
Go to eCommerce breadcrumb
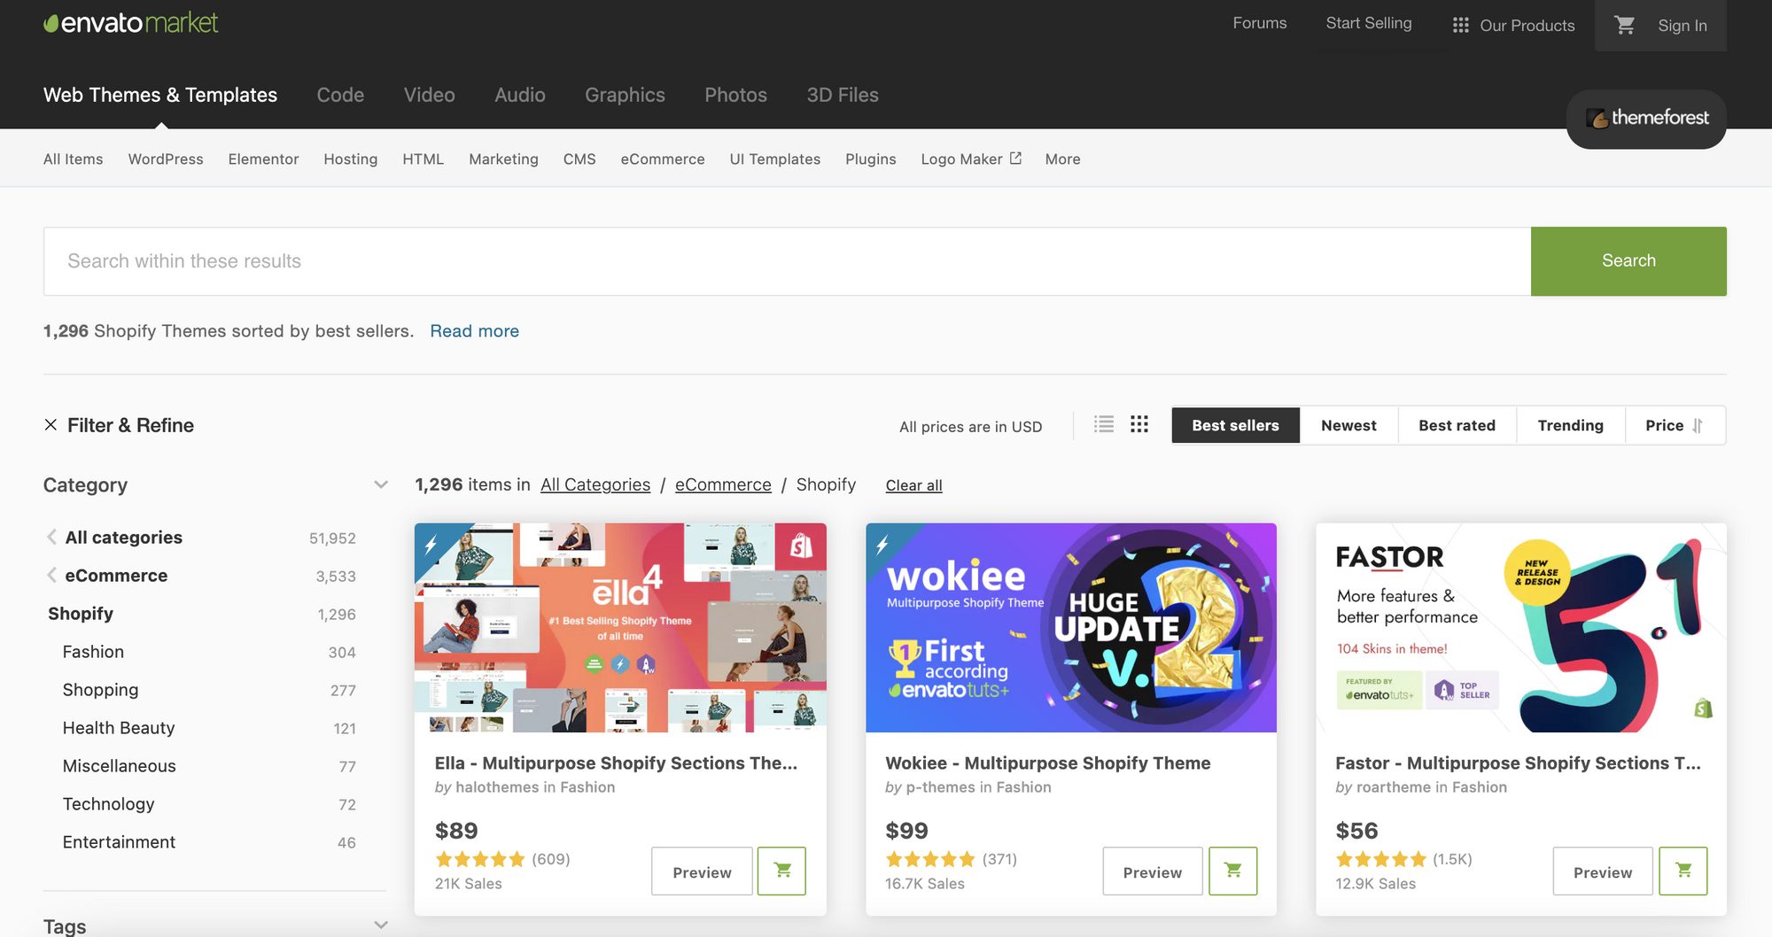[x=723, y=484]
